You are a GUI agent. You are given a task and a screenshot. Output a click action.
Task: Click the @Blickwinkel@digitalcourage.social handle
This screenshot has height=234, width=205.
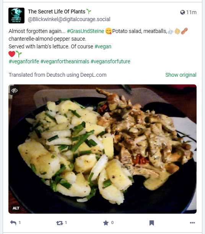[x=69, y=19]
